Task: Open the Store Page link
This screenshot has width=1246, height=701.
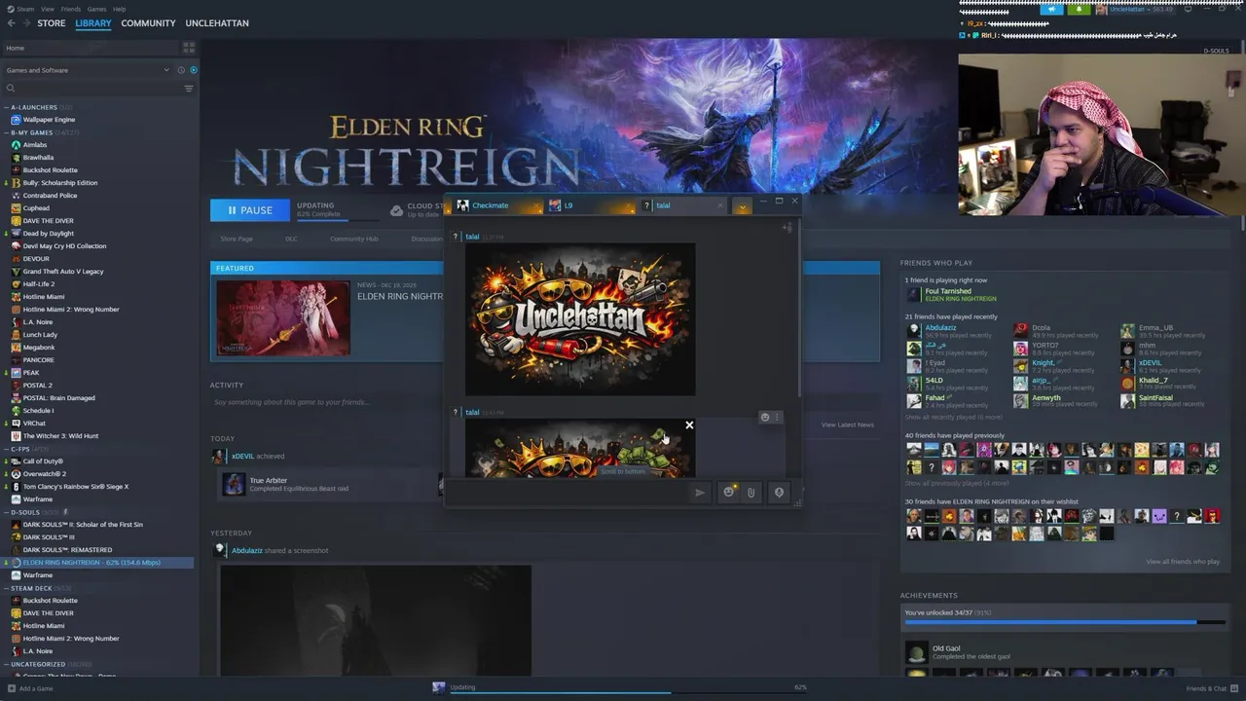Action: [237, 239]
